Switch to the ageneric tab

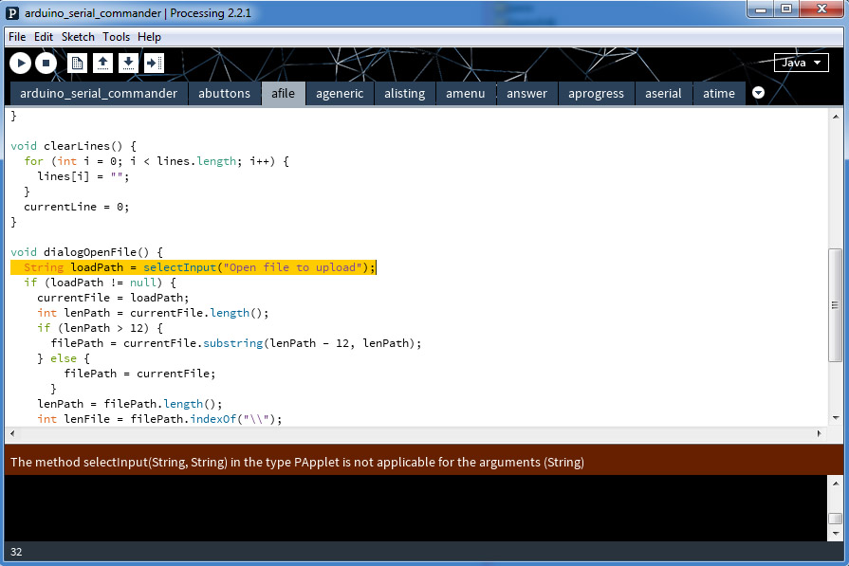point(340,94)
